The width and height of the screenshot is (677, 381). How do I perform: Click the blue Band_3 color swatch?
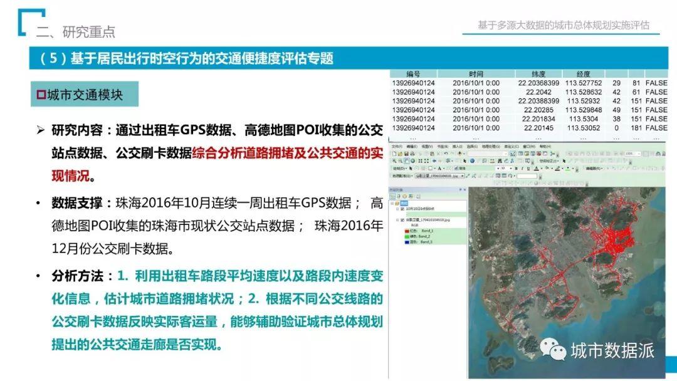(407, 243)
